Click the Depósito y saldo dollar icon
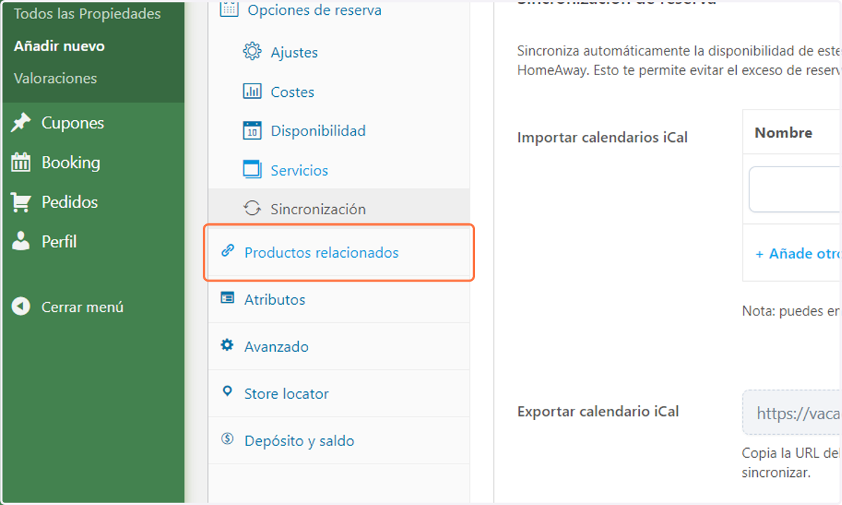This screenshot has width=842, height=505. point(227,439)
